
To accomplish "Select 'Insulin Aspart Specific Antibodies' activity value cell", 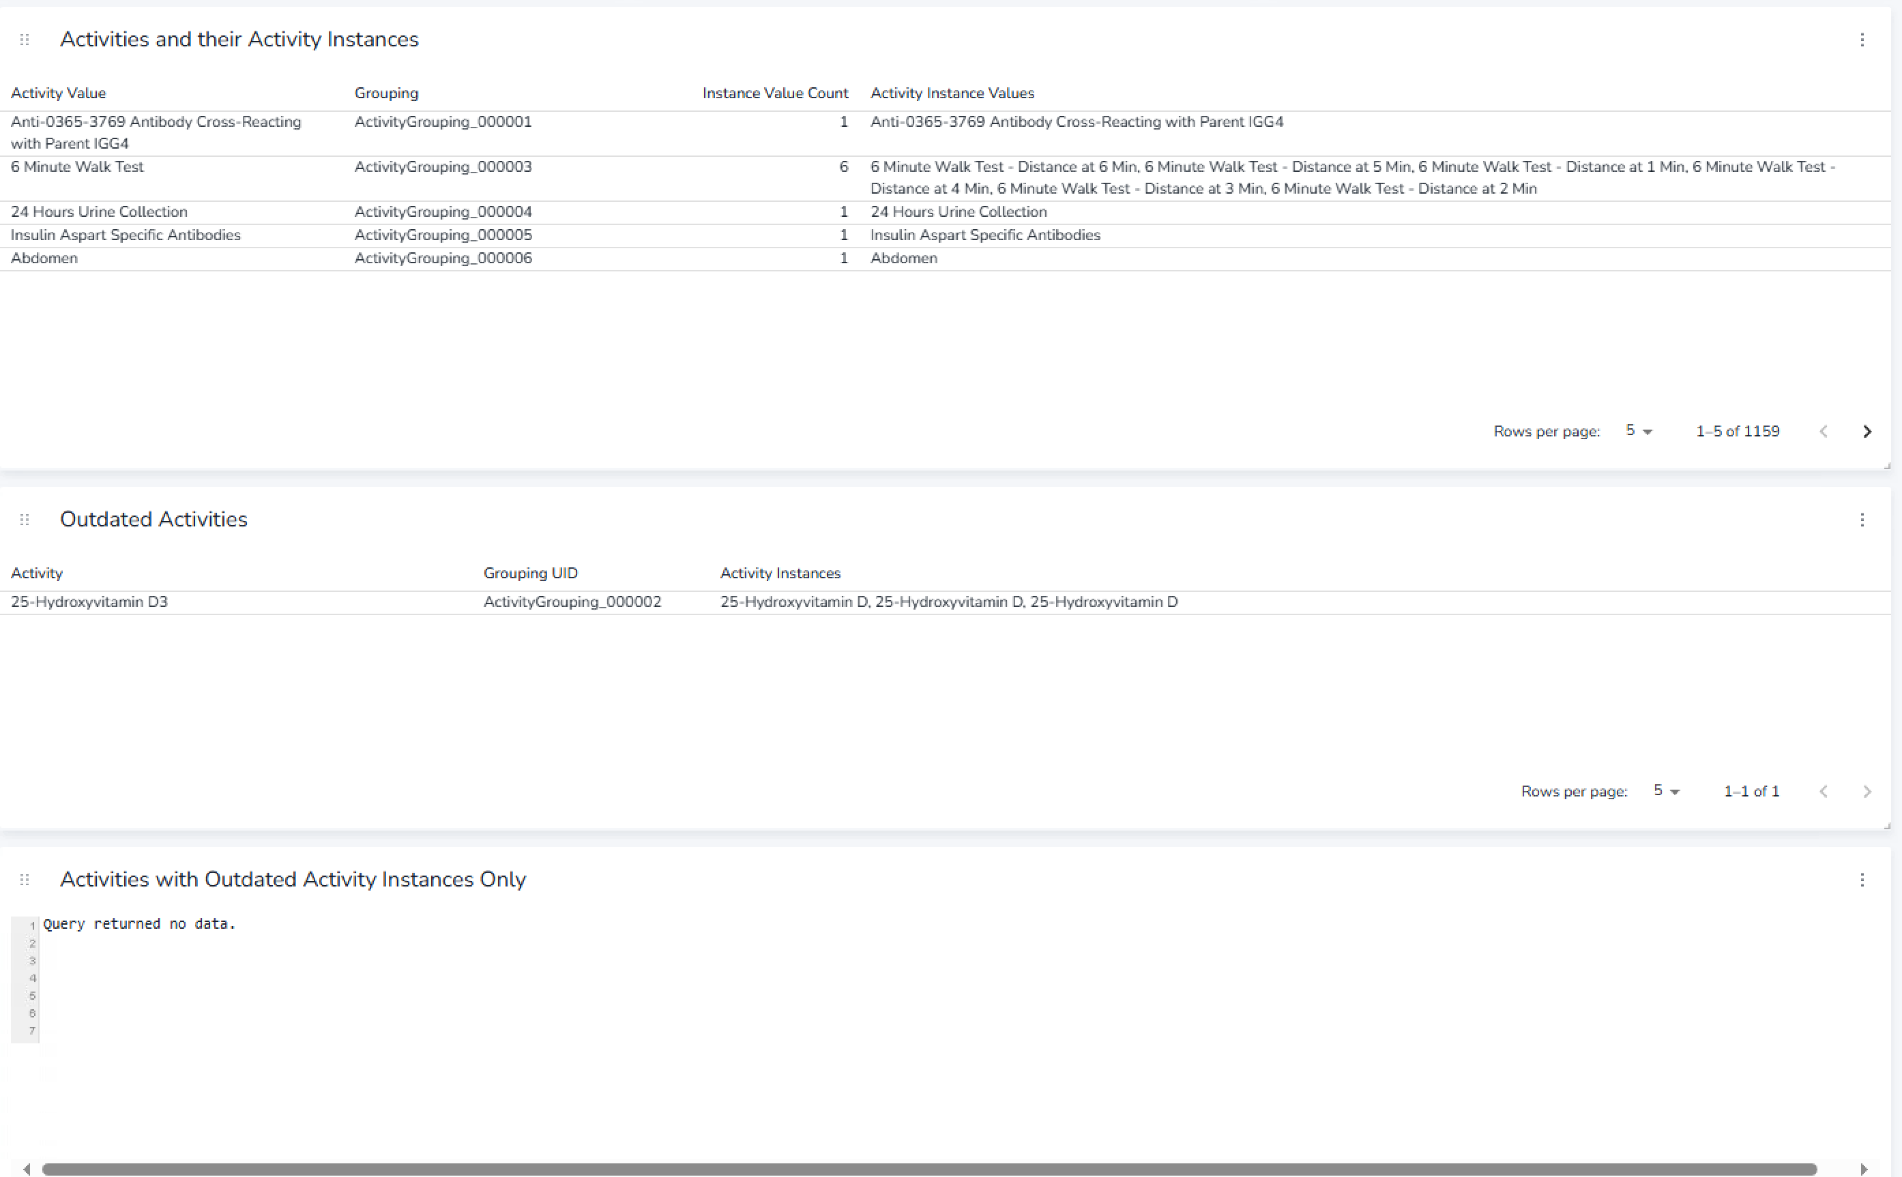I will pos(126,235).
